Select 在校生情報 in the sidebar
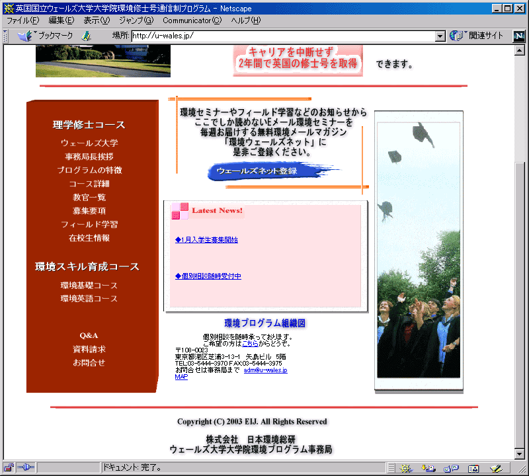Viewport: 529px width, 476px height. pos(89,238)
